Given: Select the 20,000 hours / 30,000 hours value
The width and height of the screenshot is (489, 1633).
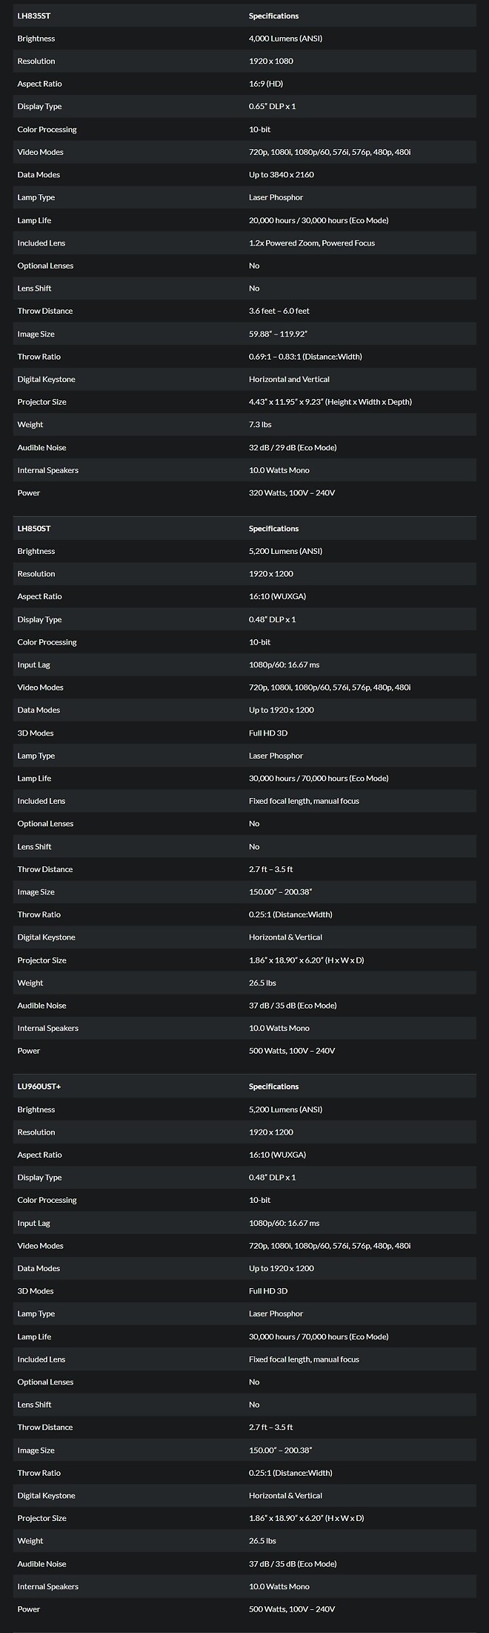Looking at the screenshot, I should pos(318,220).
